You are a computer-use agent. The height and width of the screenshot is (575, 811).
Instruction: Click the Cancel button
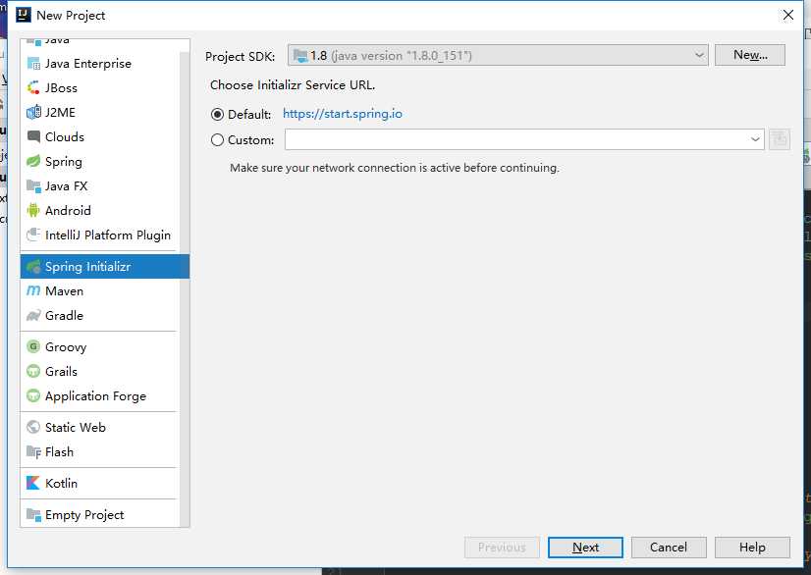click(x=669, y=548)
